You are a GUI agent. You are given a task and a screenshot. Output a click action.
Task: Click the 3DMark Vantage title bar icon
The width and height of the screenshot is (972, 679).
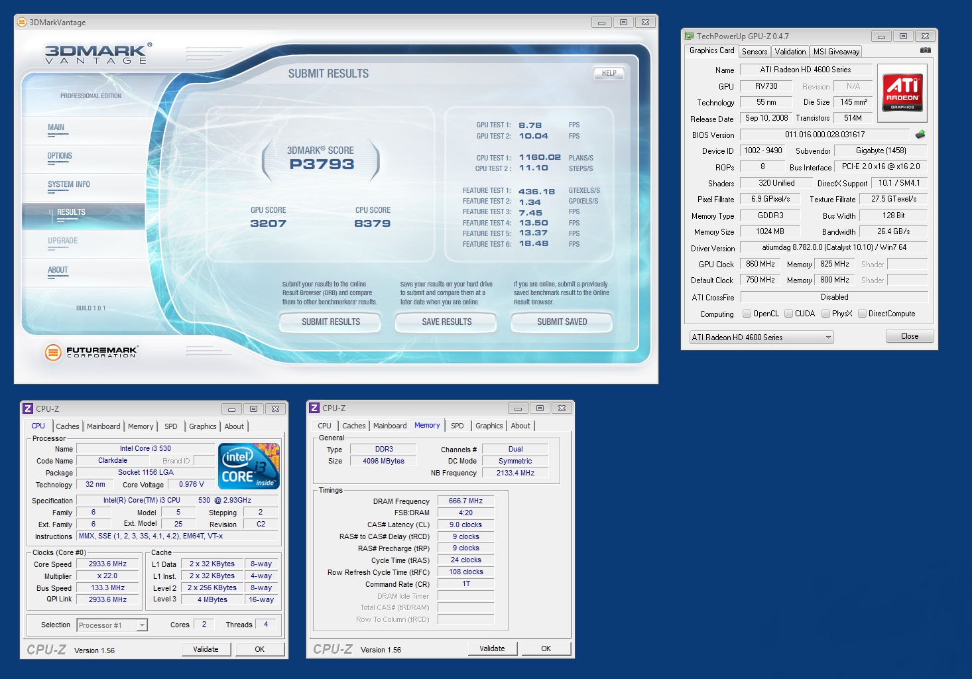(22, 22)
